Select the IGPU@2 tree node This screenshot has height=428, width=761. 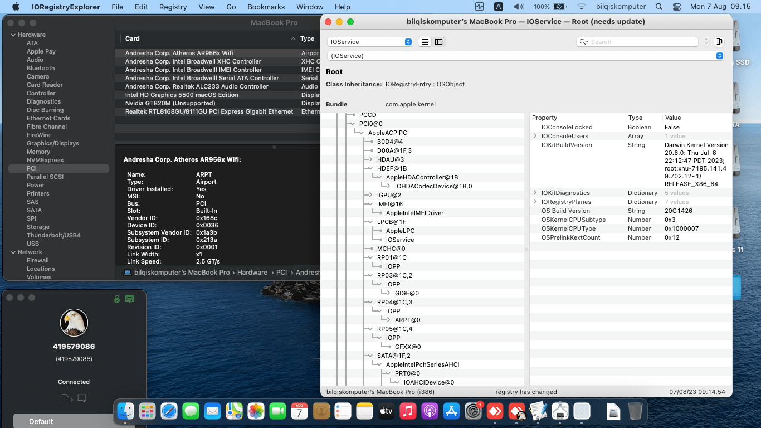pos(389,195)
